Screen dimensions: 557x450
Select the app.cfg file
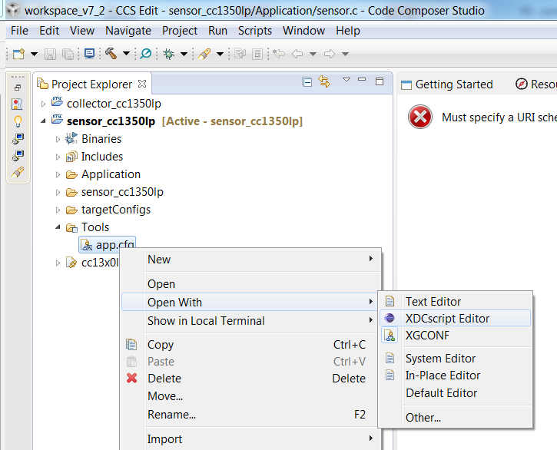coord(108,245)
